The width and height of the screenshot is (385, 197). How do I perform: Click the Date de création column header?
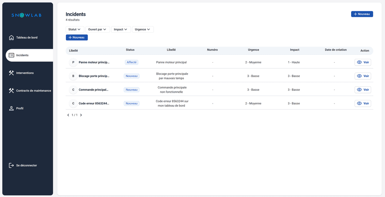click(x=336, y=50)
